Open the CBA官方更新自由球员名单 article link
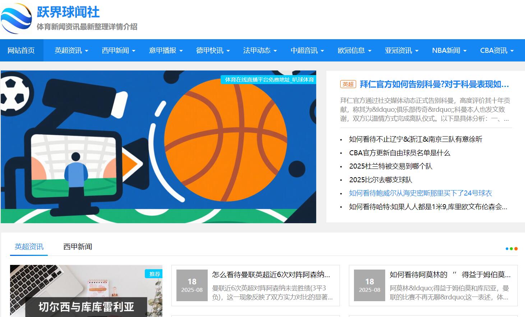Screen dimensions: 525x317 point(399,153)
